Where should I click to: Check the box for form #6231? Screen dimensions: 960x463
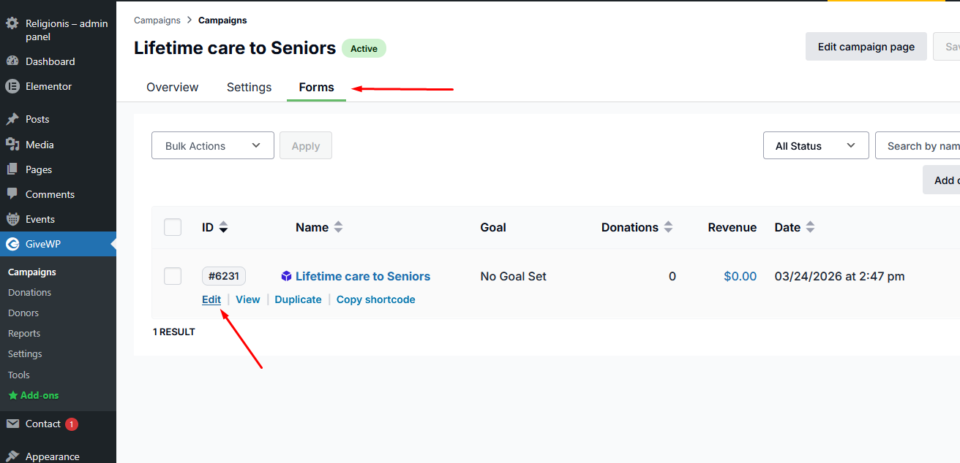(173, 276)
